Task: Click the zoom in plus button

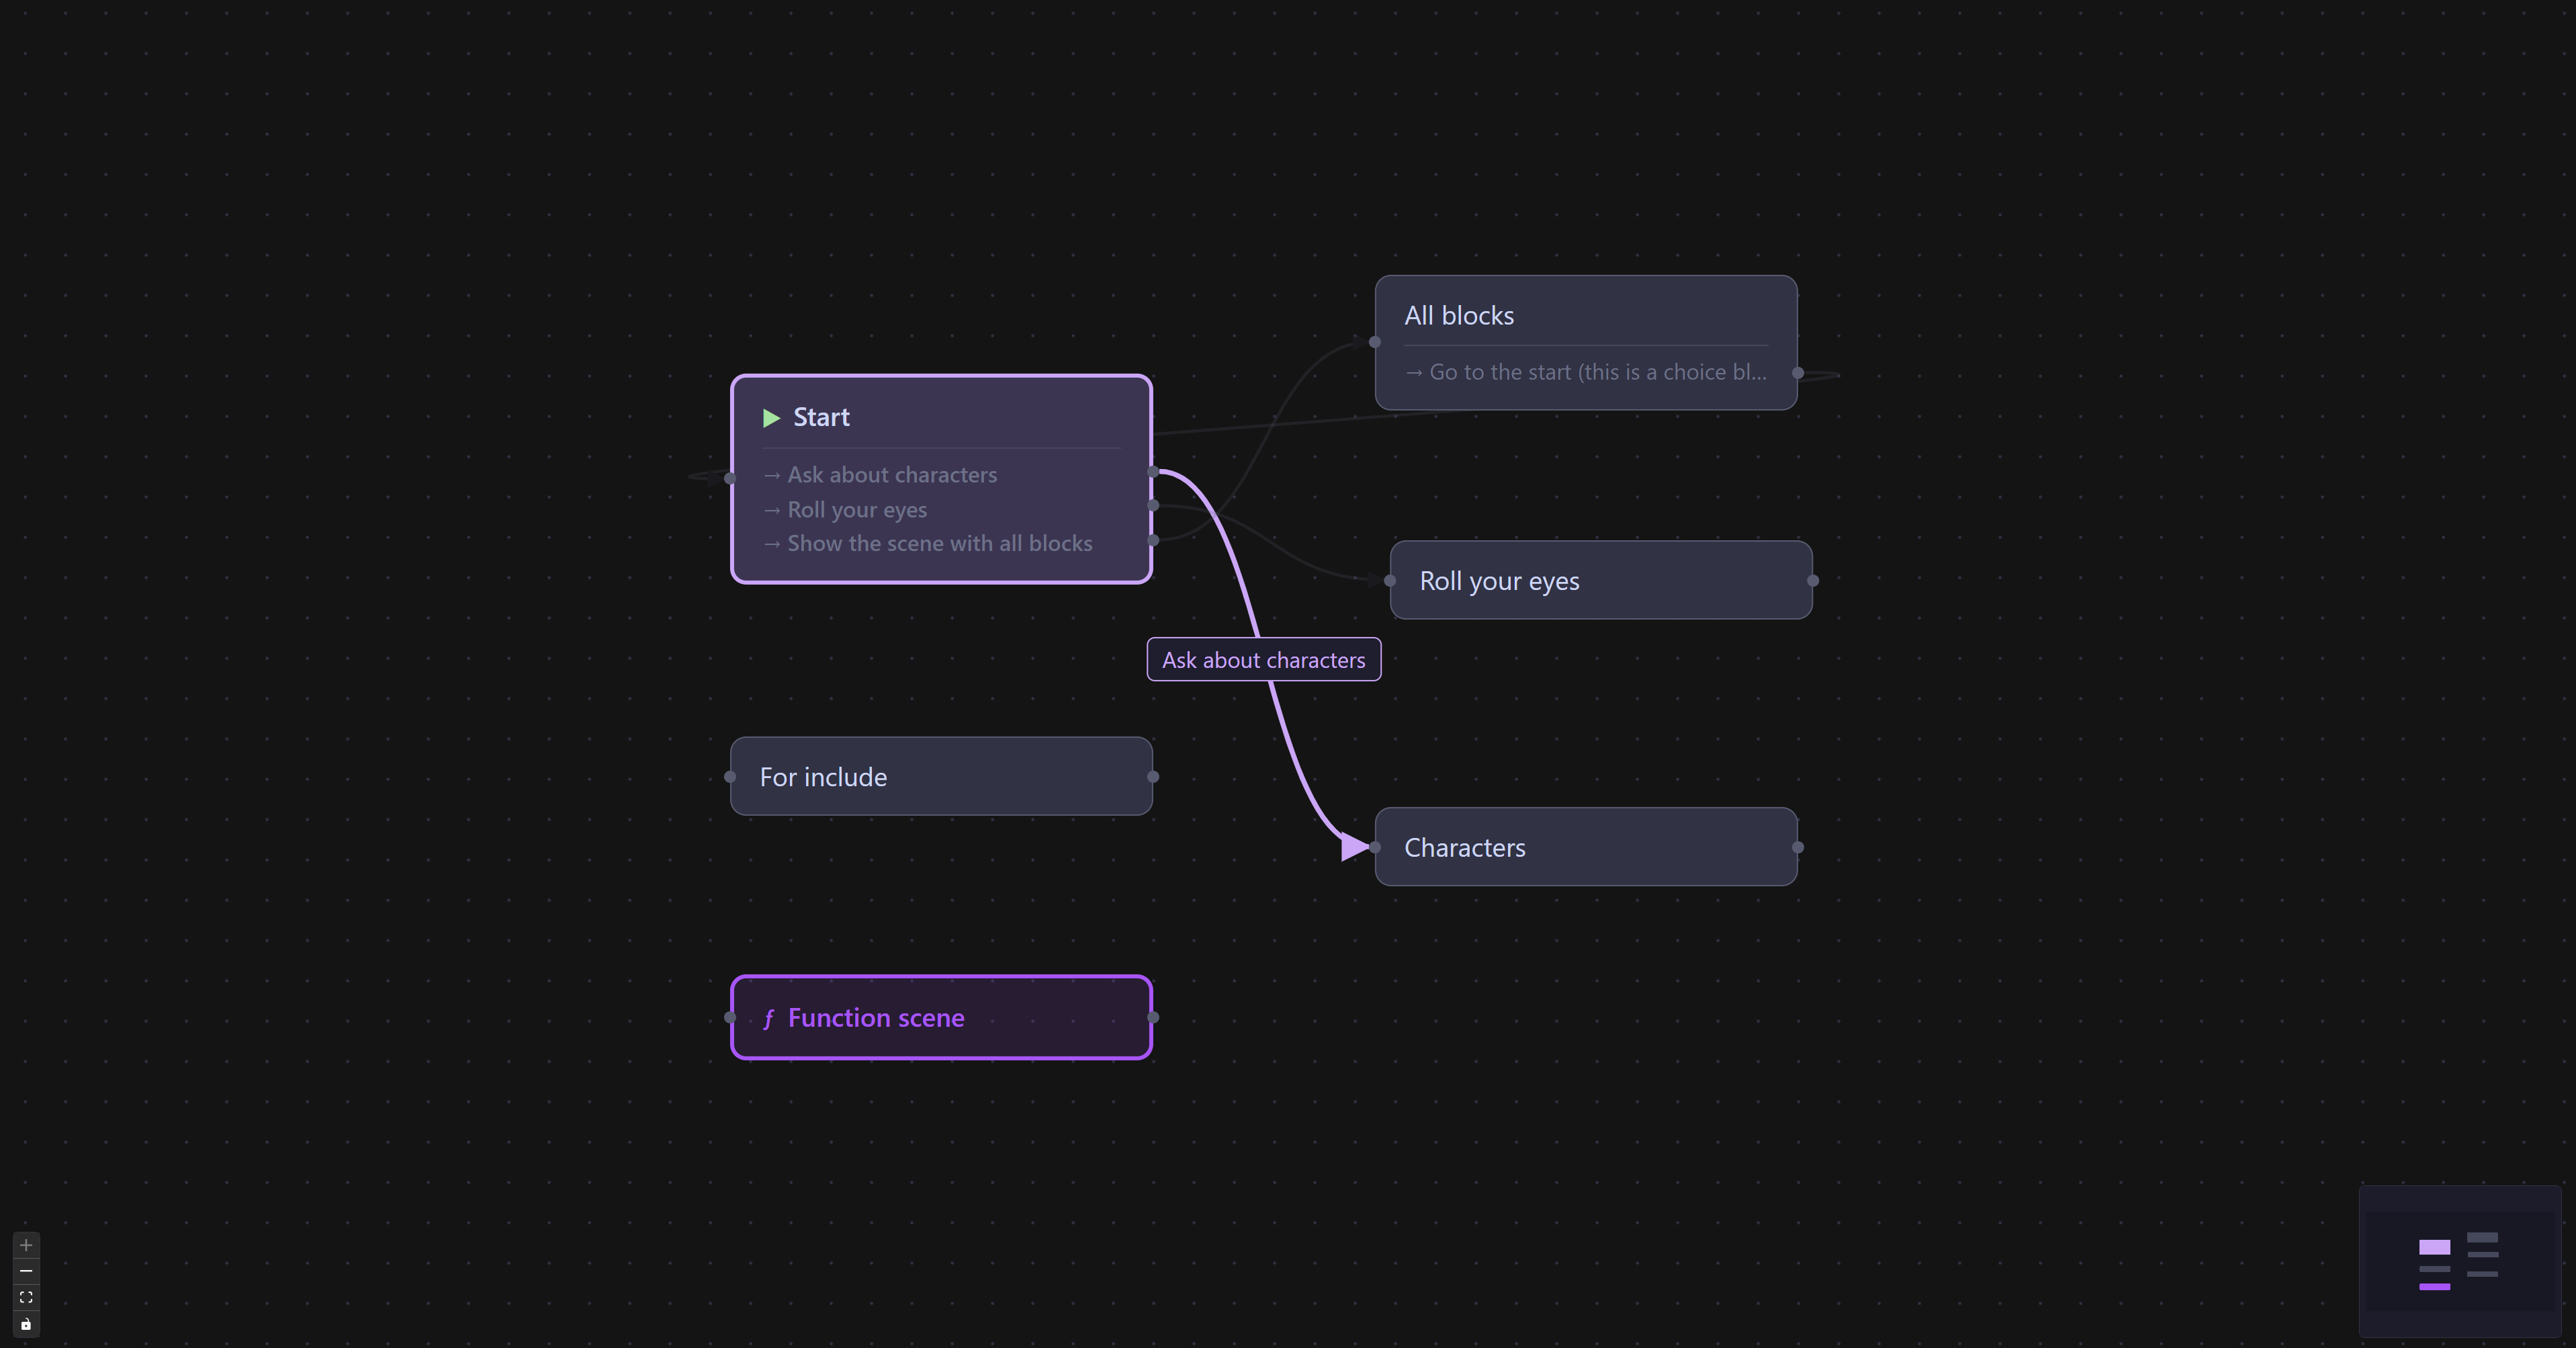Action: tap(26, 1245)
